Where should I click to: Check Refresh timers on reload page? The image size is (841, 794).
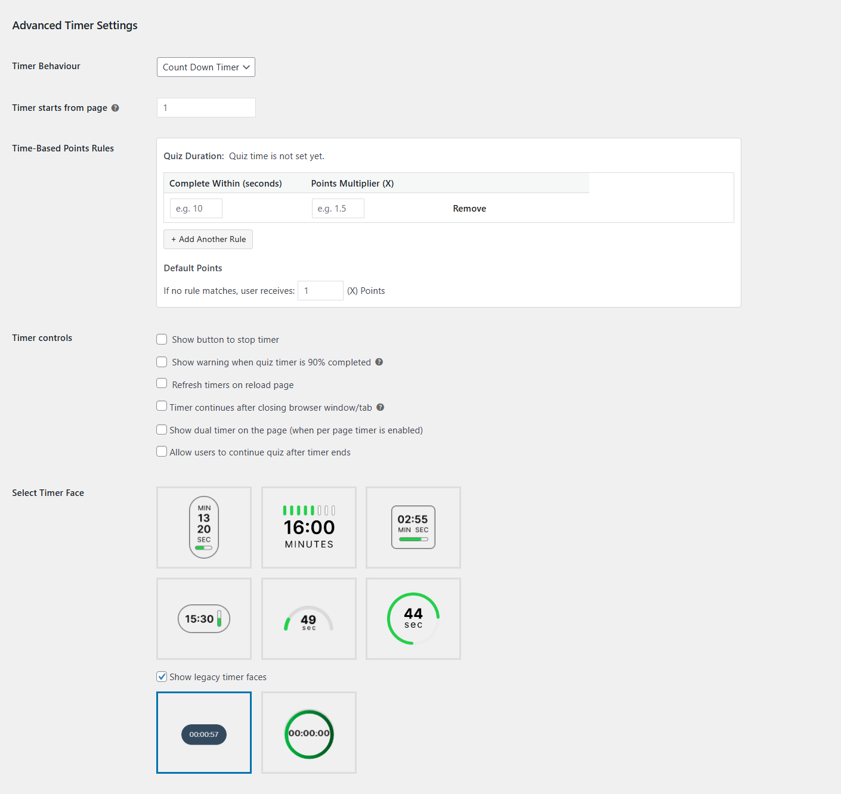162,383
